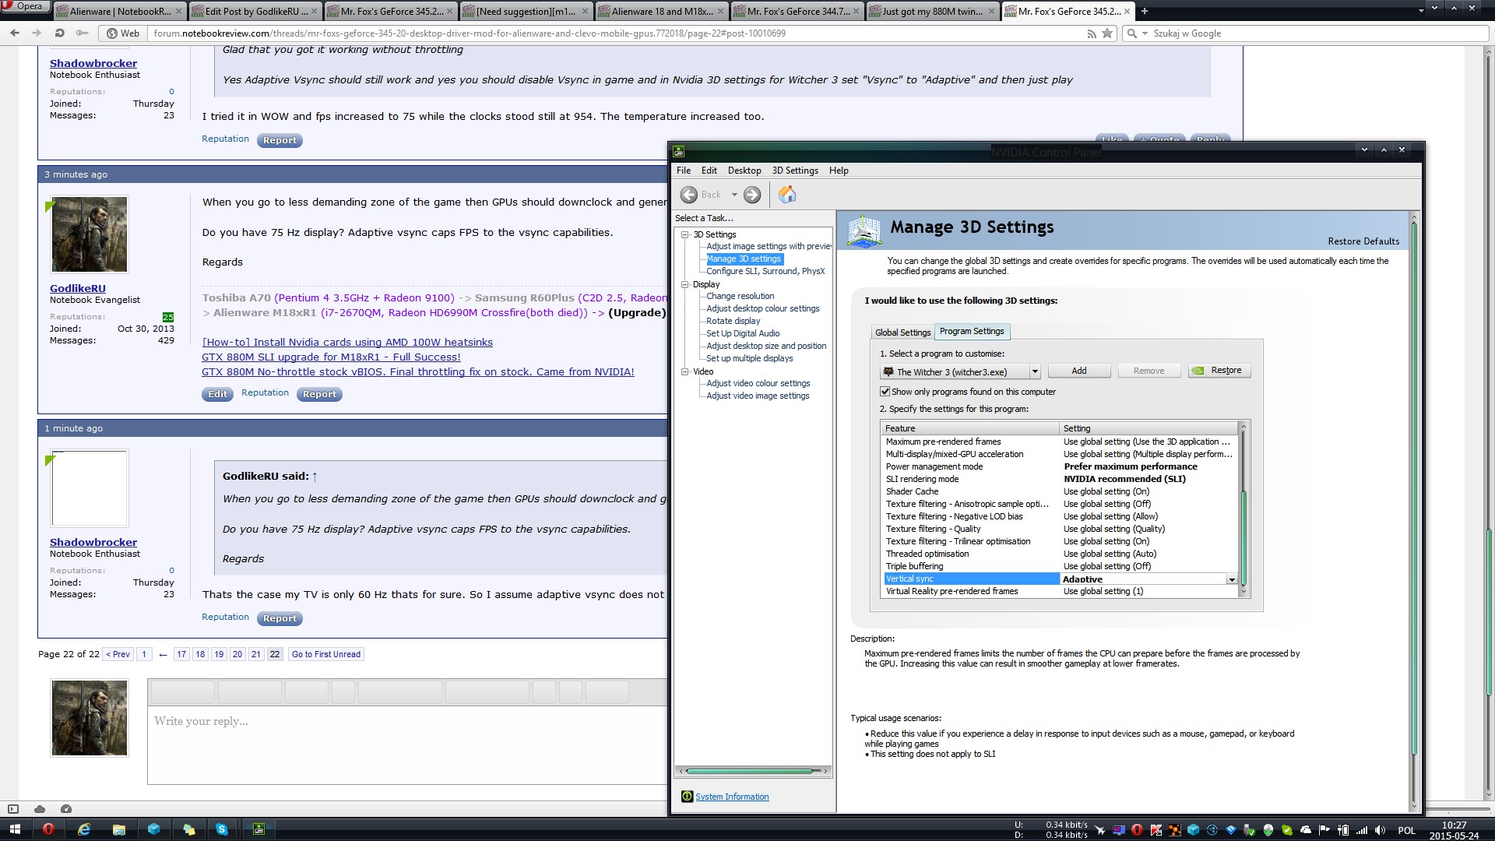Click NVIDIA Control Panel taskbar icon
1495x841 pixels.
tap(259, 829)
